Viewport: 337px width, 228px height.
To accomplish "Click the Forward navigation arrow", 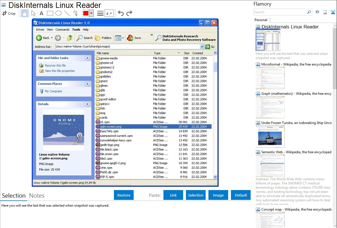I will (x=58, y=38).
